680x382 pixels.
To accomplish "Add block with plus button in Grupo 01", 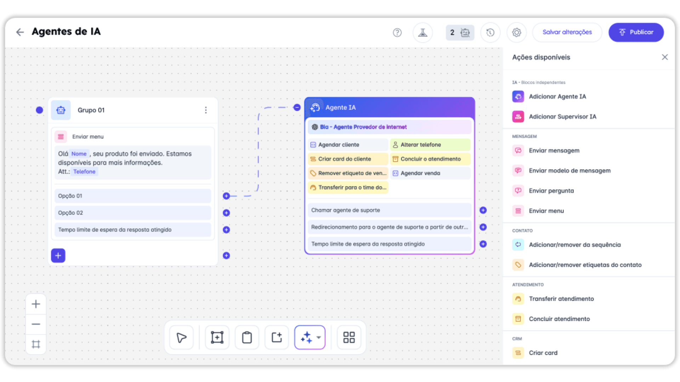I will [58, 255].
